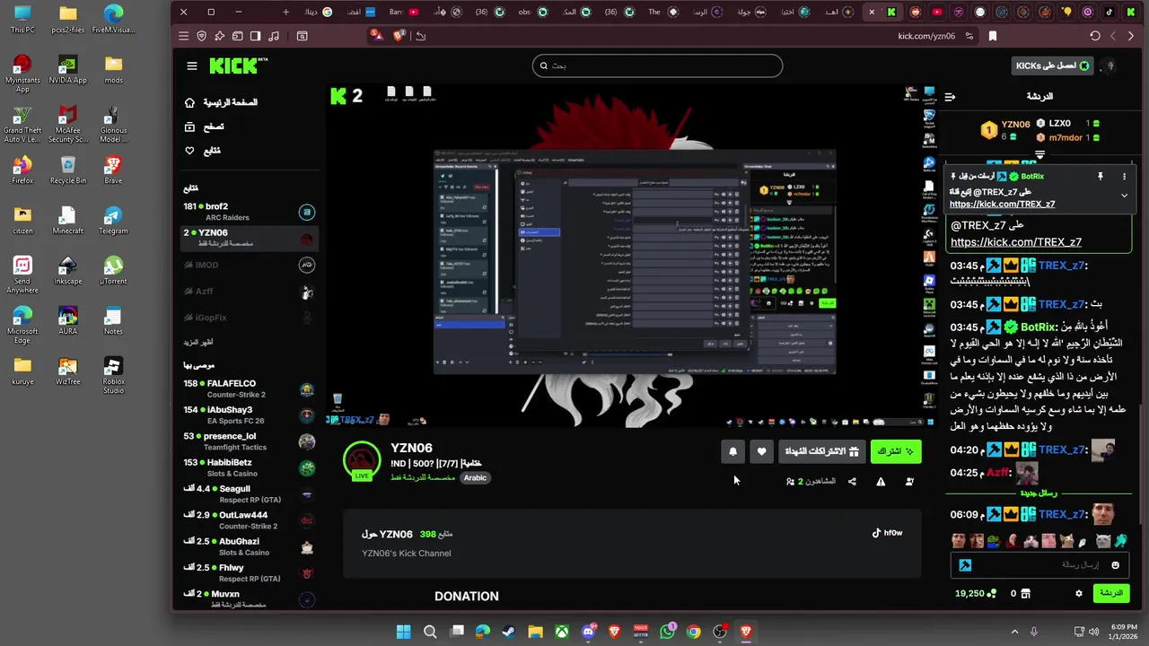The height and width of the screenshot is (646, 1149).
Task: Open HabibiBetz recommended channel
Action: 249,467
